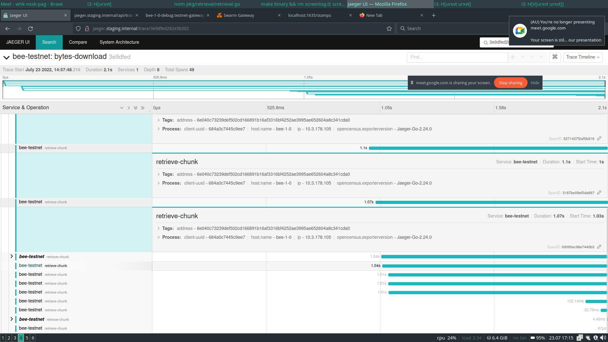The width and height of the screenshot is (608, 342).
Task: Click Firefox bookmark star icon
Action: (389, 28)
